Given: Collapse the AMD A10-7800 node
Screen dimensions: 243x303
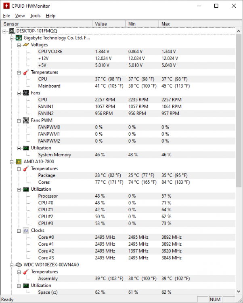Looking at the screenshot, I should (x=12, y=162).
